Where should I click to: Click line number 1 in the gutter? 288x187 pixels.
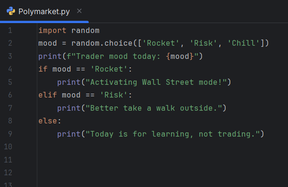pos(10,31)
